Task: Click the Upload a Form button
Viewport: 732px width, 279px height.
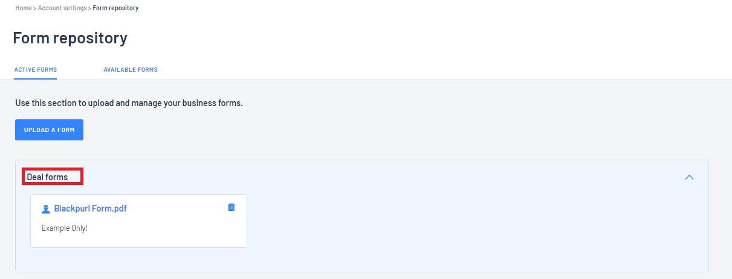Action: point(49,130)
